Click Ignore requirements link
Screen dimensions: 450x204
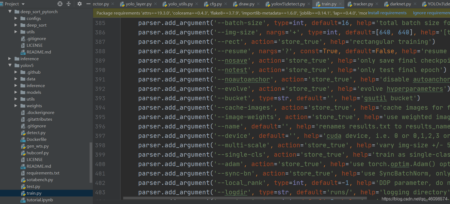431,13
